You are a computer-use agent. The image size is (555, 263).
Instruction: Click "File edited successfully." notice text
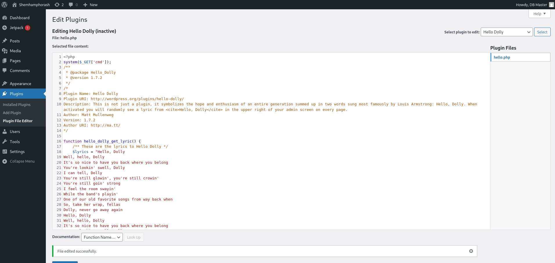click(x=77, y=251)
